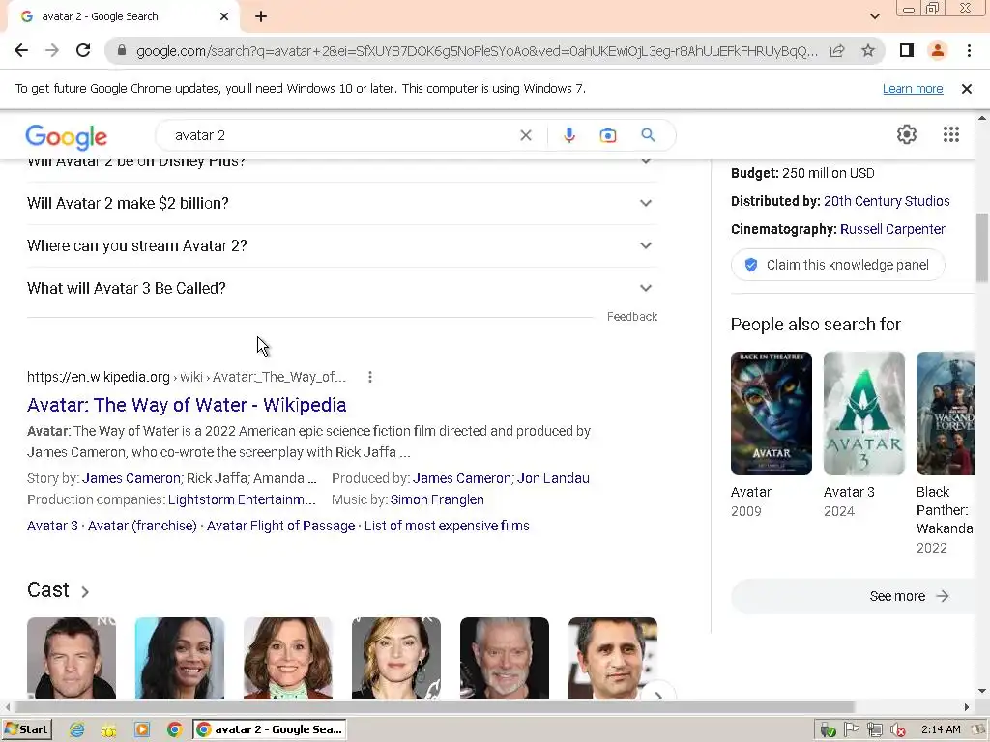Expand 'What will Avatar 3 Be Called?'
The height and width of the screenshot is (742, 990).
(x=341, y=288)
